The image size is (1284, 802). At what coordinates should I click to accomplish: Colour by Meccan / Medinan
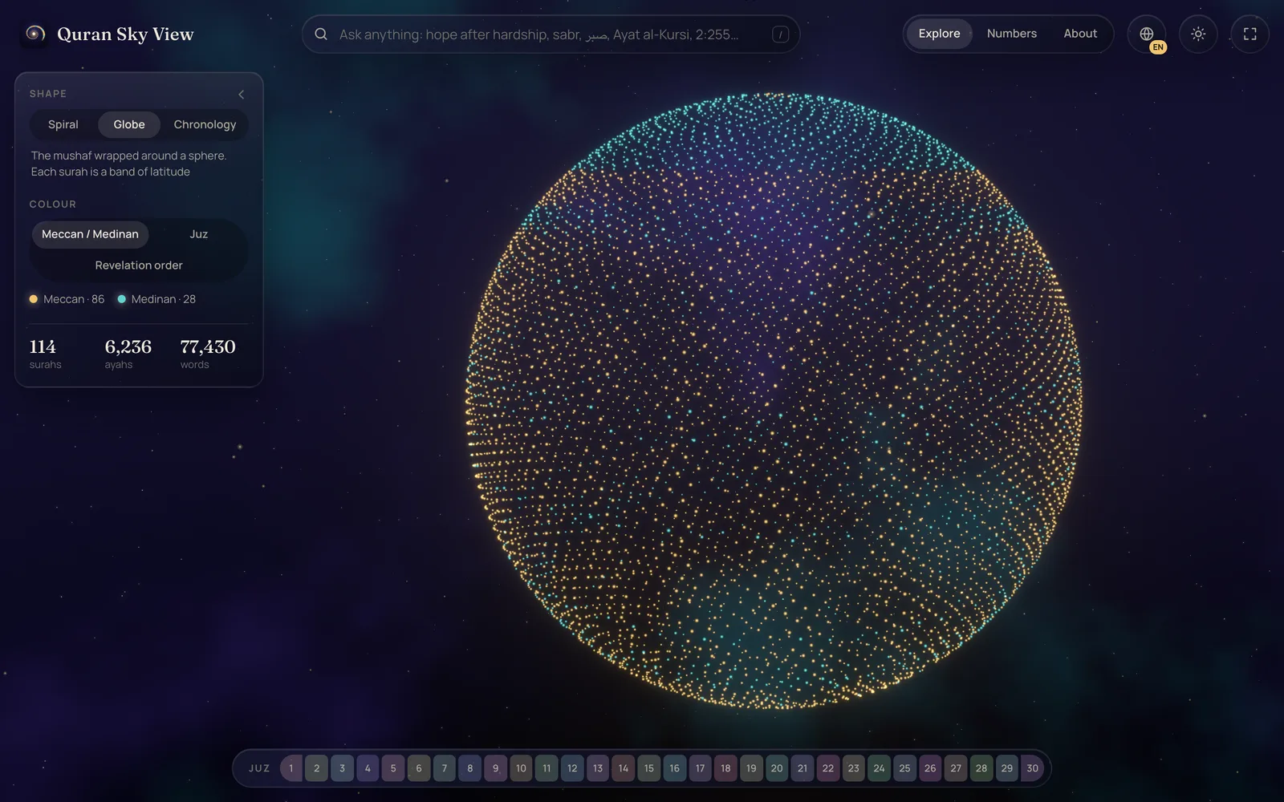click(x=90, y=234)
